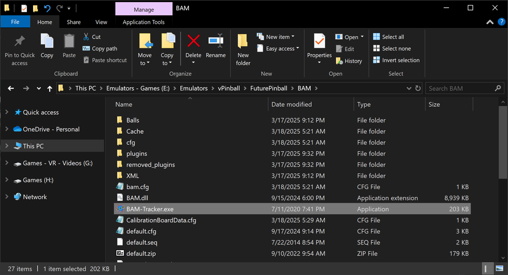Screen dimensions: 508x275
Task: Select Games (H:) drive in sidebar
Action: [38, 180]
